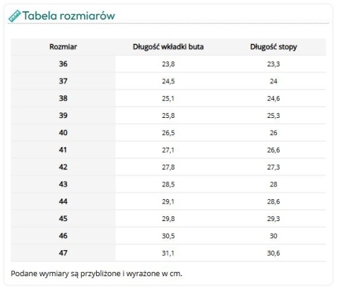This screenshot has height=291, width=339.
Task: Click insole length value 27,1
Action: (x=168, y=150)
